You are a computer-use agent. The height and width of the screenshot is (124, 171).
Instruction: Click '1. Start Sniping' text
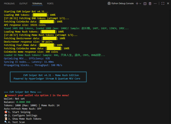tap(19, 112)
